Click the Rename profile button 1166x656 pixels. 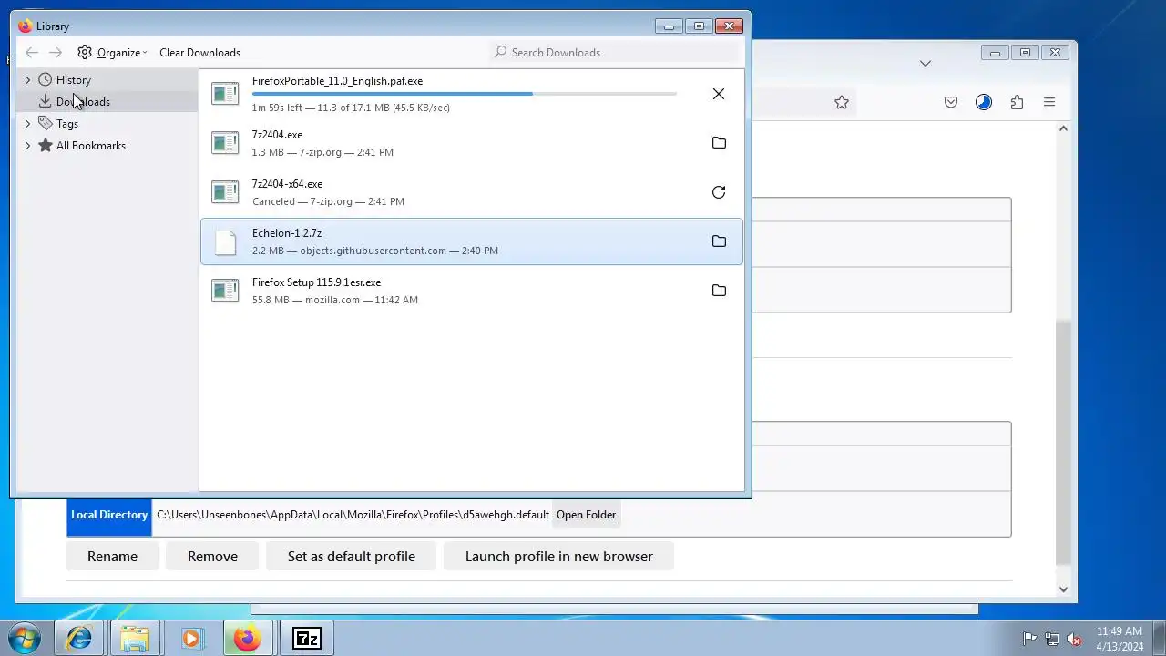pos(112,557)
